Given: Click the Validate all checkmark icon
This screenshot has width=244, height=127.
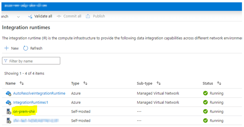Looking at the screenshot, I should click(30, 16).
